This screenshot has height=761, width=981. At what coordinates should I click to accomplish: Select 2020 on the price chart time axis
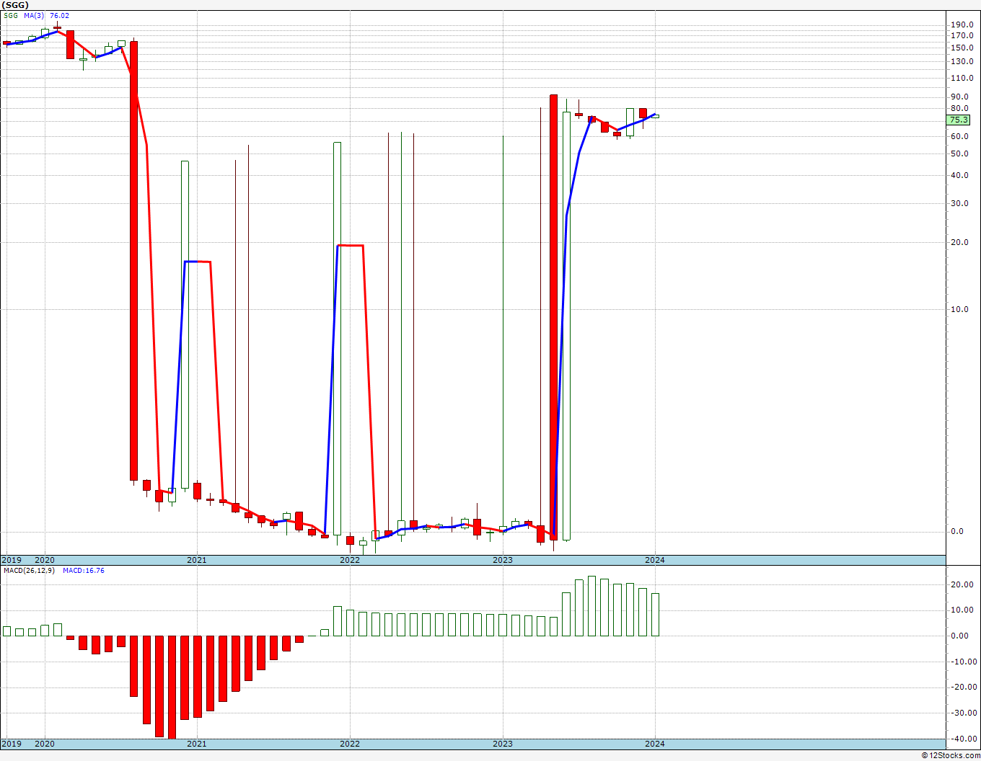pyautogui.click(x=45, y=560)
